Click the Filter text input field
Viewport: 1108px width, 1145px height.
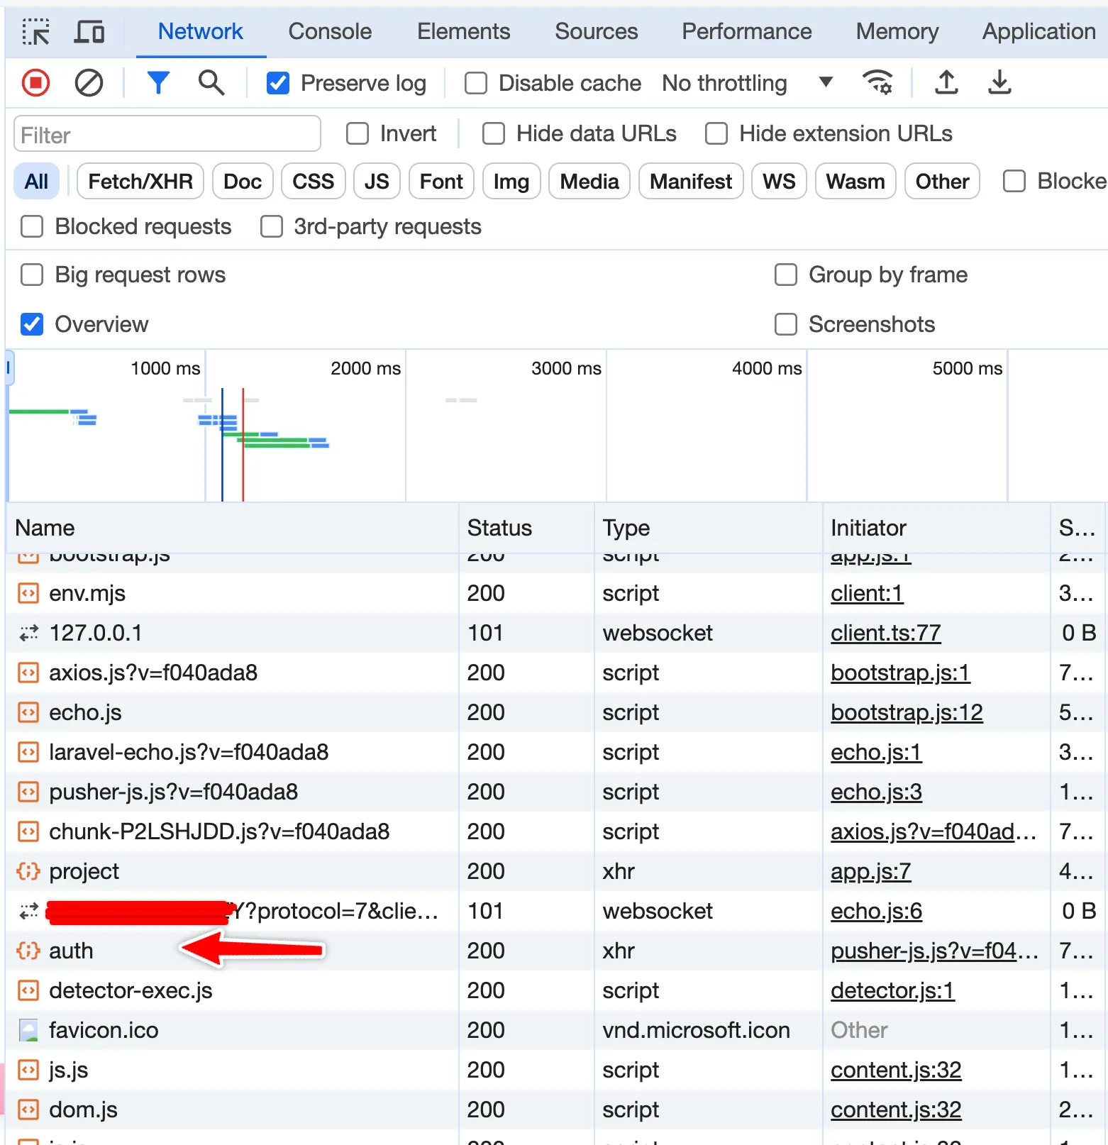click(167, 135)
